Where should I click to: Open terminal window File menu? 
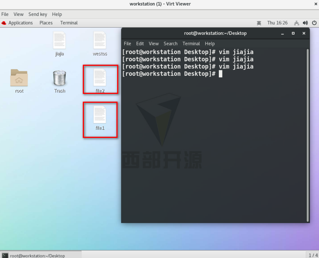128,44
